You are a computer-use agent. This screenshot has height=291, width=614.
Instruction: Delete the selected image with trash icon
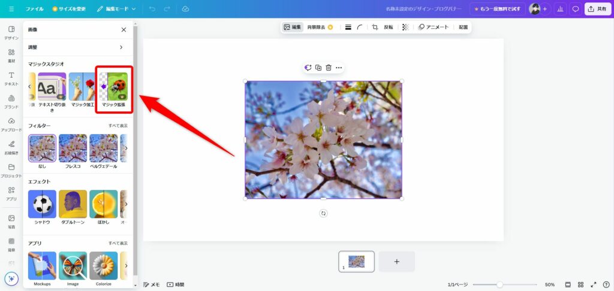(329, 68)
